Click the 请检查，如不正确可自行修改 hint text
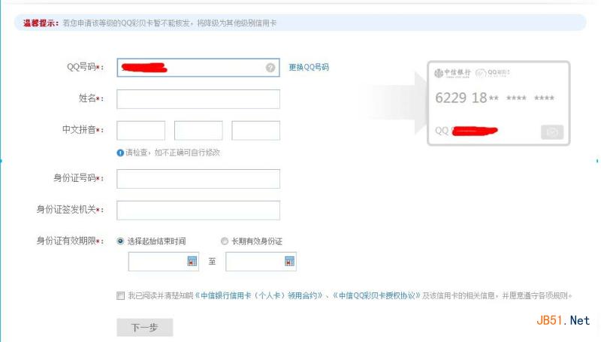 tap(173, 153)
